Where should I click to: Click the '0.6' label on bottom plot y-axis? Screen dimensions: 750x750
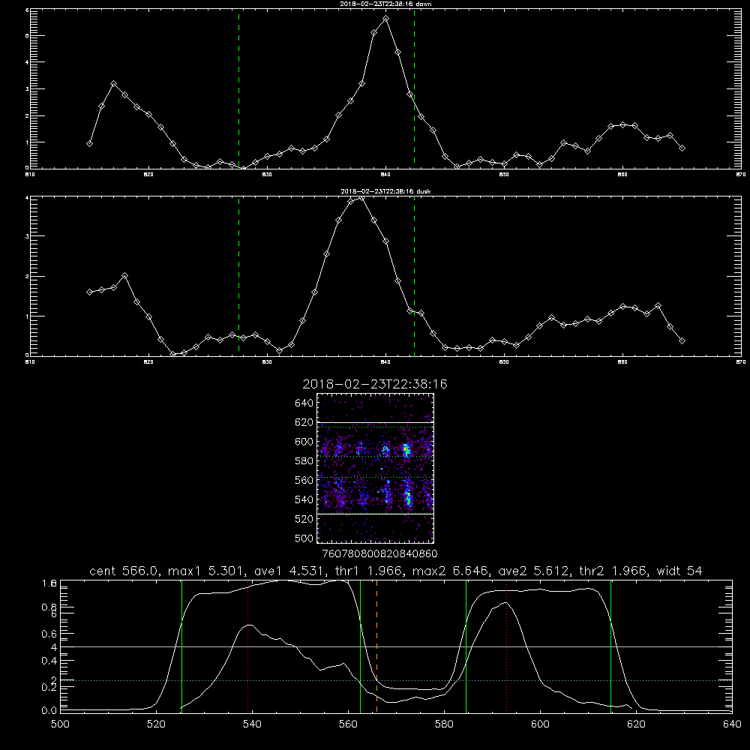coord(49,634)
